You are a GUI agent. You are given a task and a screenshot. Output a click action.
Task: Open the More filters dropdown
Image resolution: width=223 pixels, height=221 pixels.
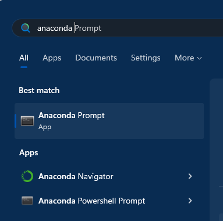pyautogui.click(x=188, y=58)
